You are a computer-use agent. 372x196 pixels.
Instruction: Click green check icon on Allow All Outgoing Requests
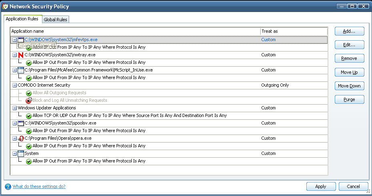(x=29, y=93)
